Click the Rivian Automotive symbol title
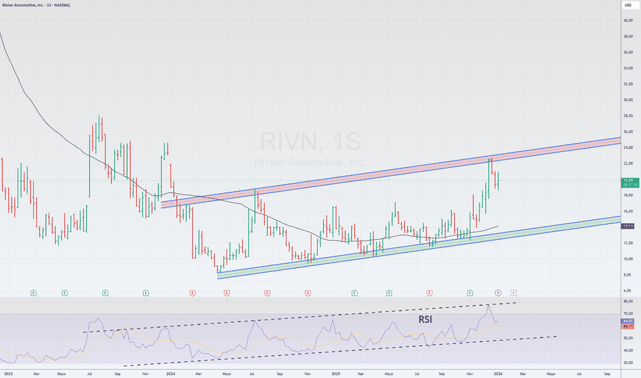The height and width of the screenshot is (378, 641). [36, 5]
